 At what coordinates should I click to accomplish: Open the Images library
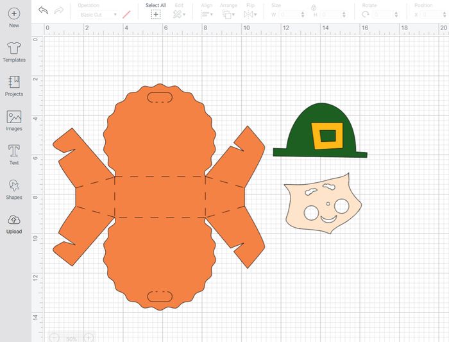click(14, 117)
